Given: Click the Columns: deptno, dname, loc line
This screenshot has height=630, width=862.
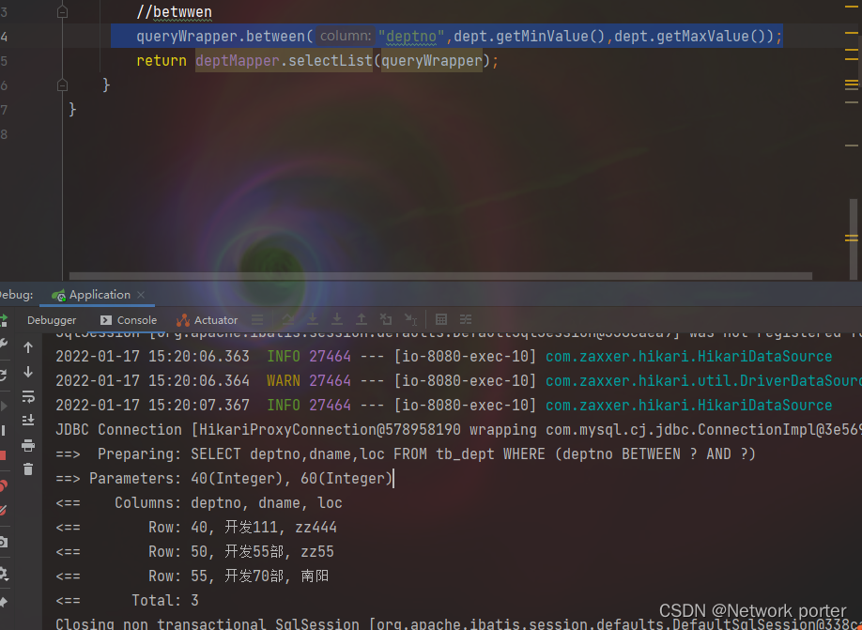Looking at the screenshot, I should (199, 503).
